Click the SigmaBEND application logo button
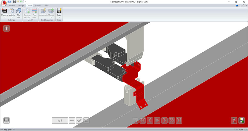This screenshot has height=131, width=248. click(4, 3)
